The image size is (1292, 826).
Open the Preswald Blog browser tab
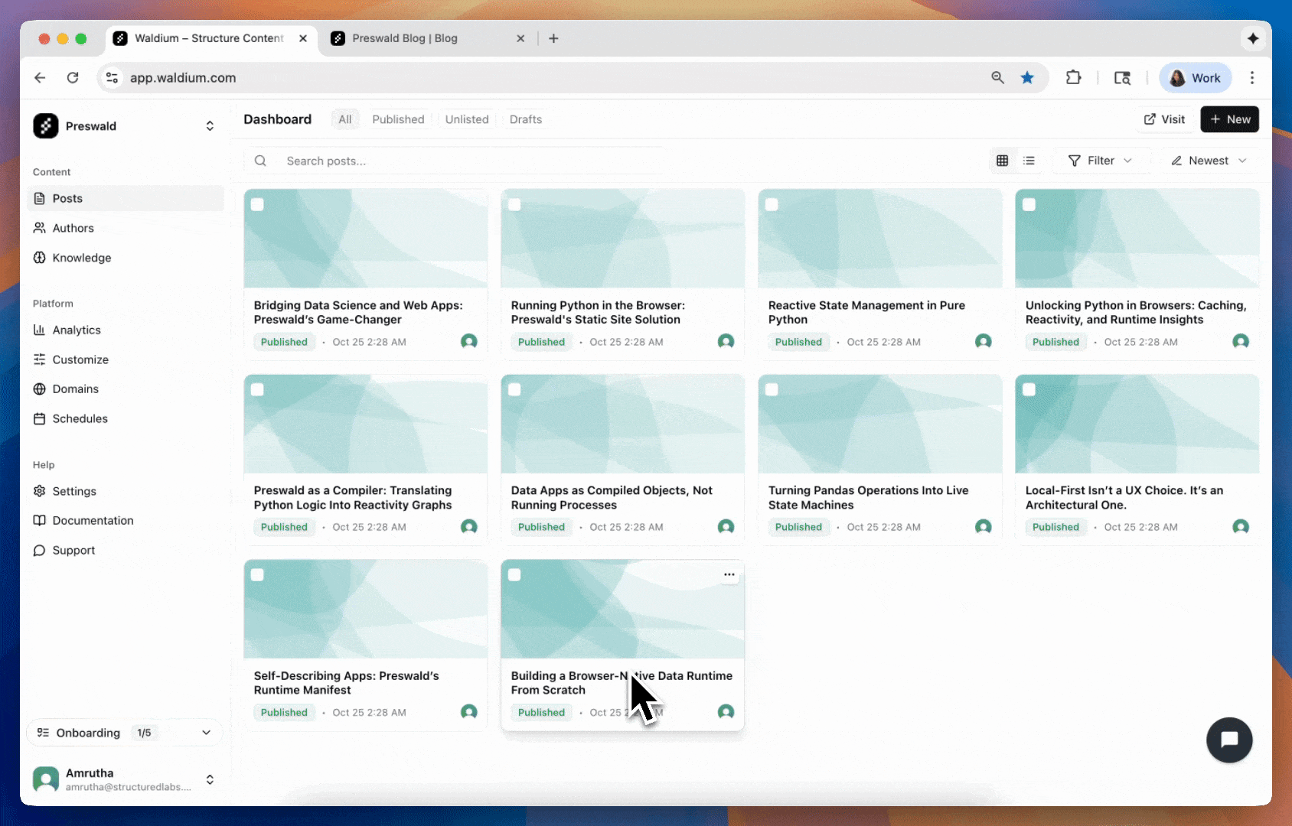405,38
